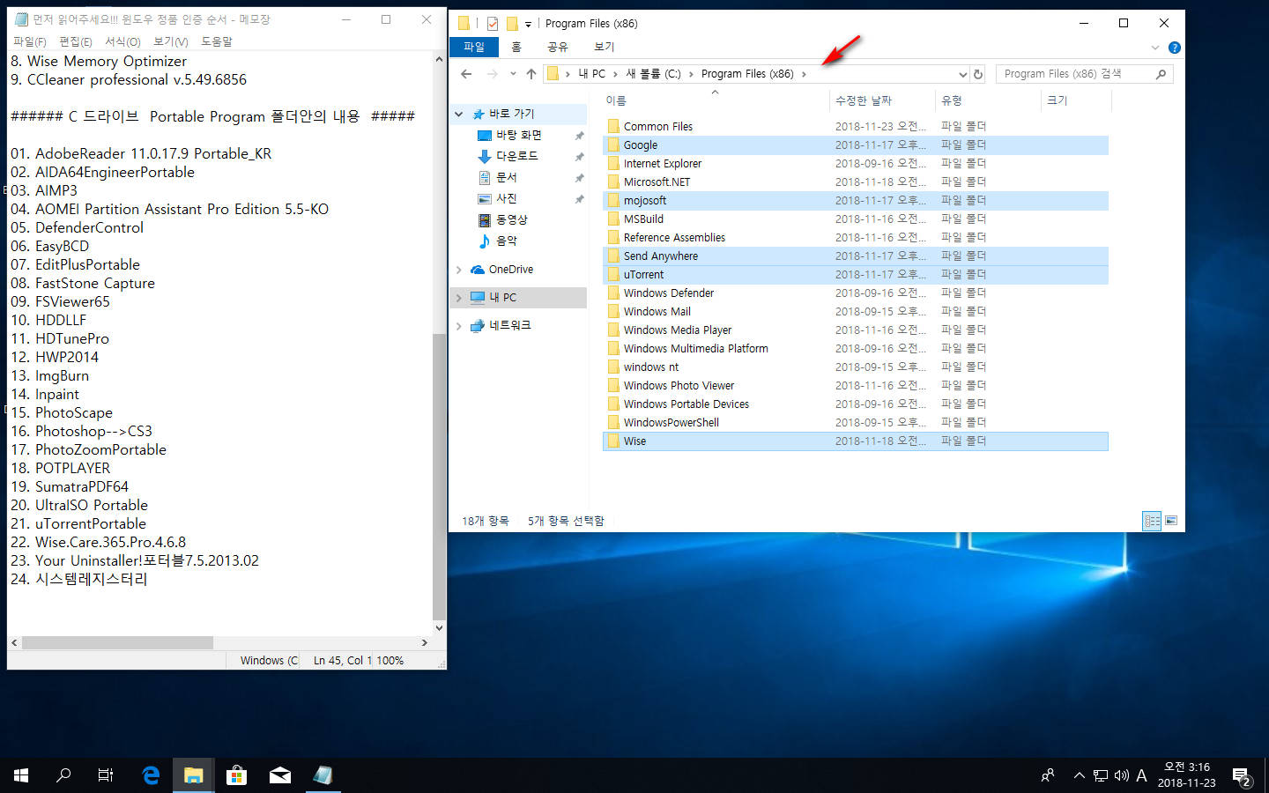Viewport: 1269px width, 793px height.
Task: Open 파일(F) menu in Notepad
Action: [30, 41]
